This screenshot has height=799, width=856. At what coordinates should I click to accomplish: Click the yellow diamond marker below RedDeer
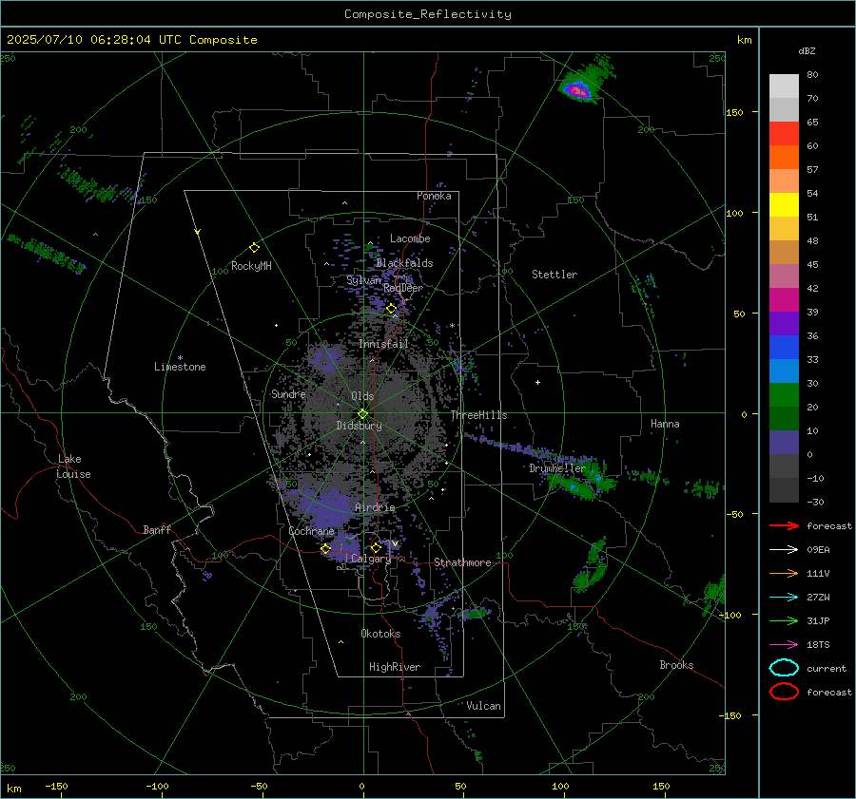pos(392,309)
